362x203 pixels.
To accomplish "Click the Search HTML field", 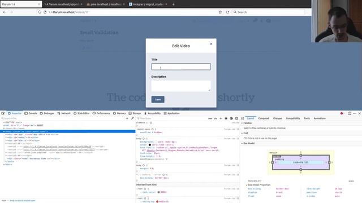I will click(62, 118).
